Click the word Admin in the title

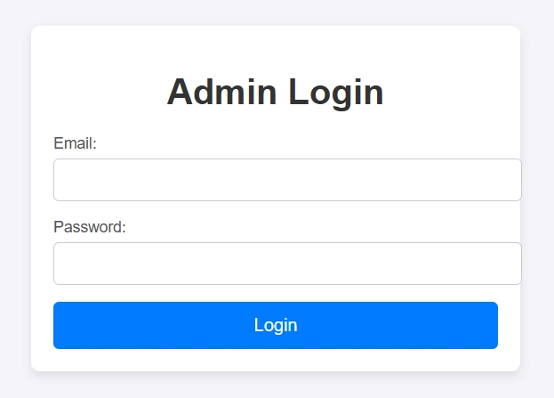pos(221,92)
